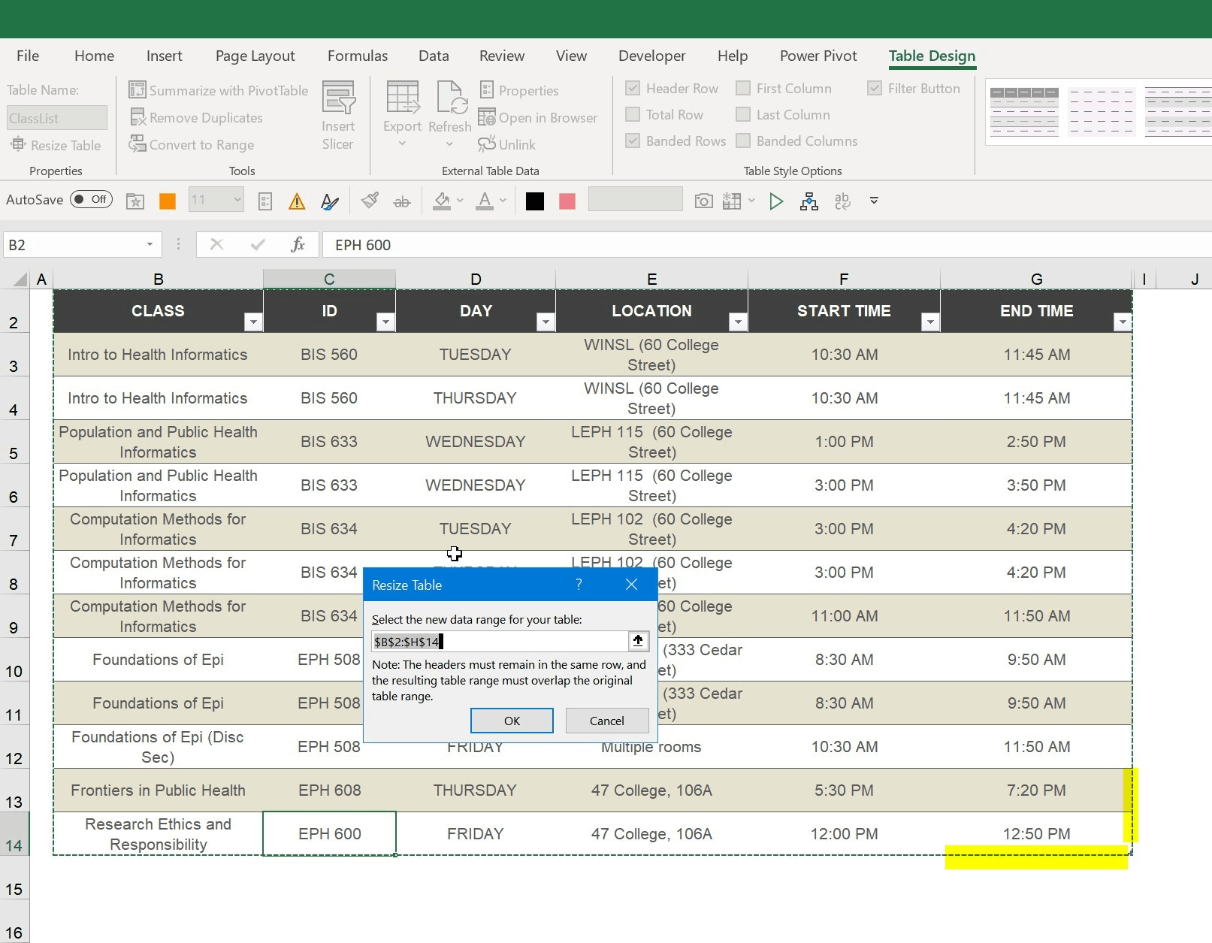Enable the Banded Columns checkbox
Screen dimensions: 1212x943
(x=743, y=141)
